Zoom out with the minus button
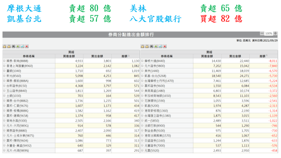 point(262,33)
